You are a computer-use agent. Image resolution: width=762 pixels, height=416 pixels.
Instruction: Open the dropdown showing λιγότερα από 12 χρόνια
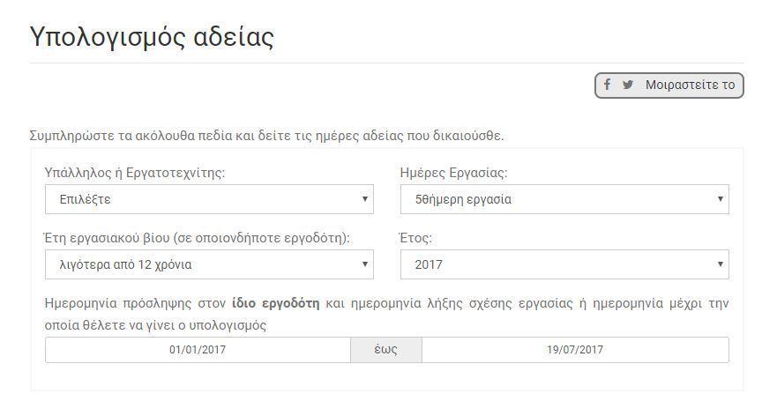pos(209,264)
